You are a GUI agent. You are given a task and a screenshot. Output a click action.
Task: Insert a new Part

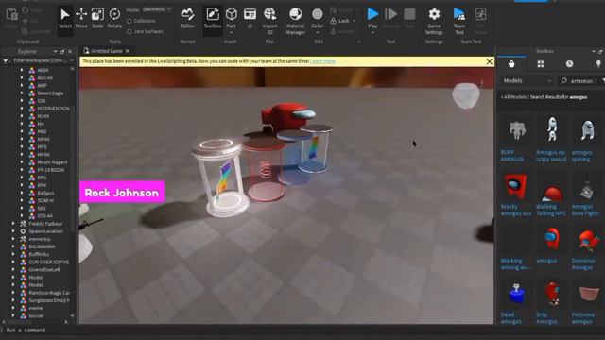(231, 19)
